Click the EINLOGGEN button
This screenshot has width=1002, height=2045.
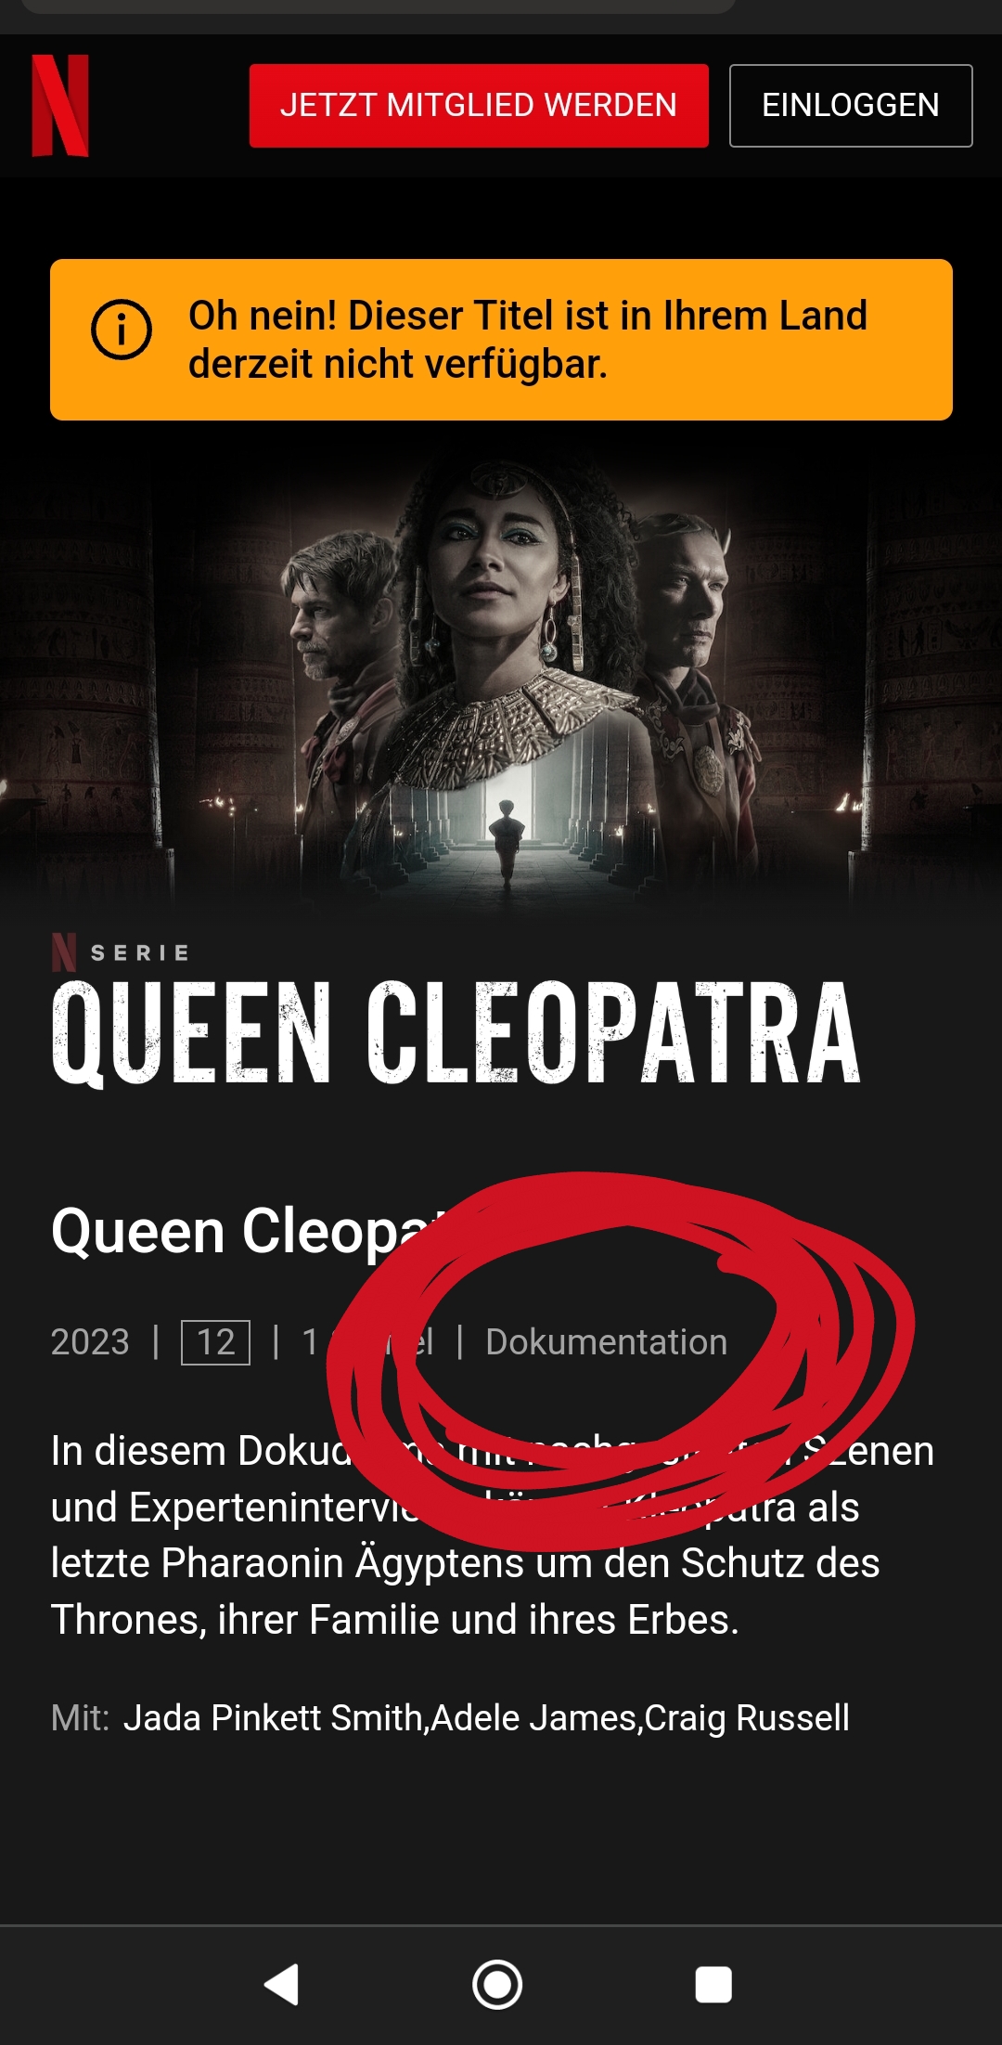851,106
